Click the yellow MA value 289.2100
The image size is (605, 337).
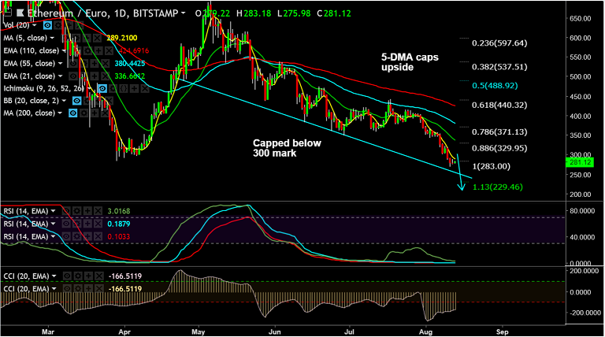[122, 38]
